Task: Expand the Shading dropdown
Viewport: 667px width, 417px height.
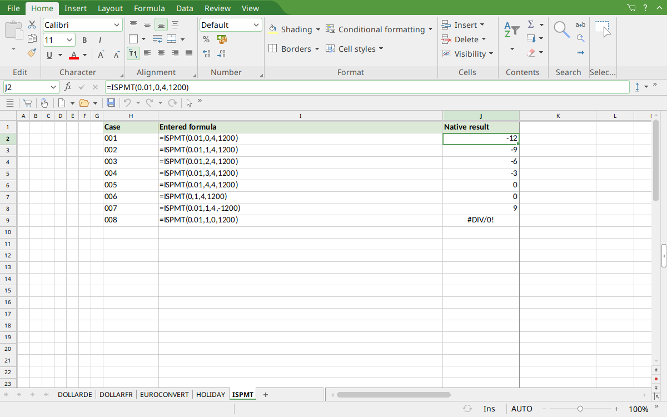Action: [x=318, y=29]
